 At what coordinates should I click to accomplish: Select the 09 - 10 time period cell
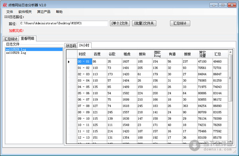pos(84,119)
